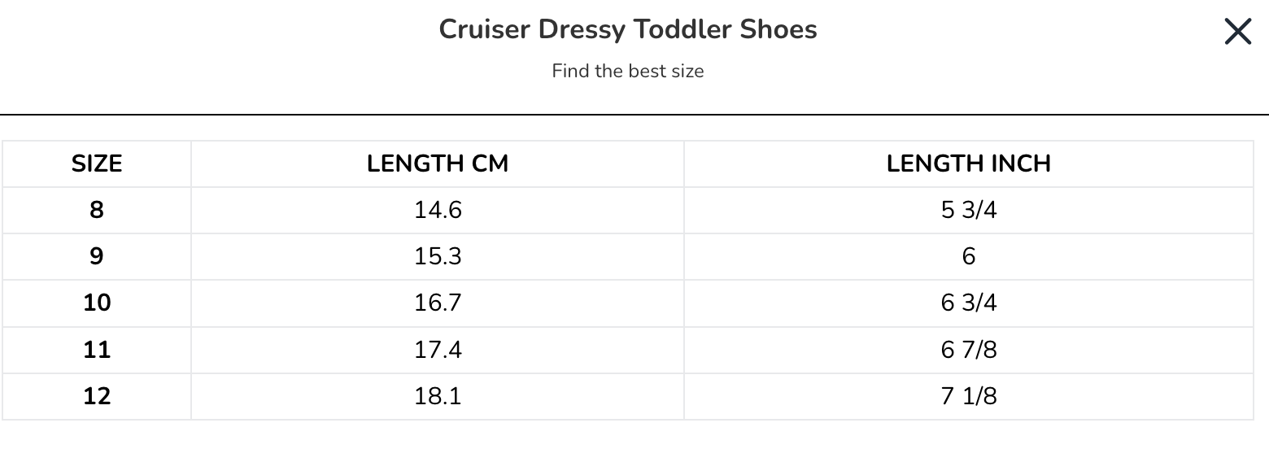
Task: Click the 5 3/4 inch length cell
Action: [x=968, y=210]
